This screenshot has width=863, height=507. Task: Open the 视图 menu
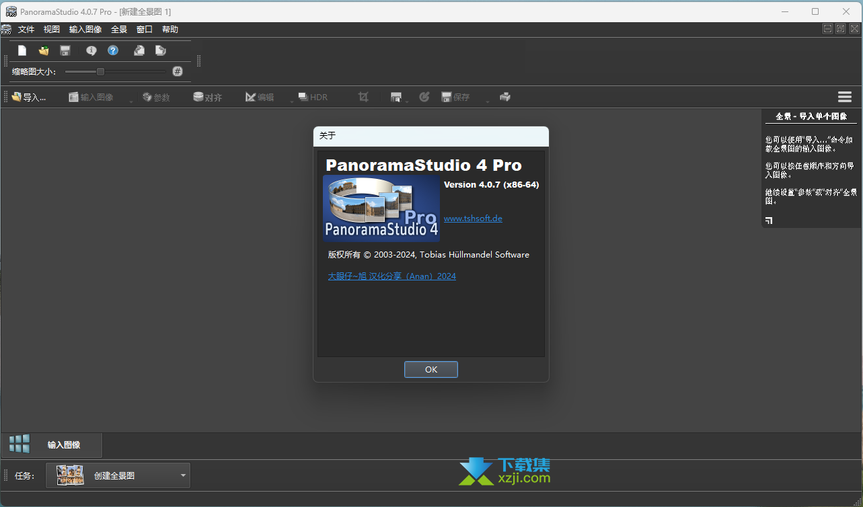click(52, 30)
